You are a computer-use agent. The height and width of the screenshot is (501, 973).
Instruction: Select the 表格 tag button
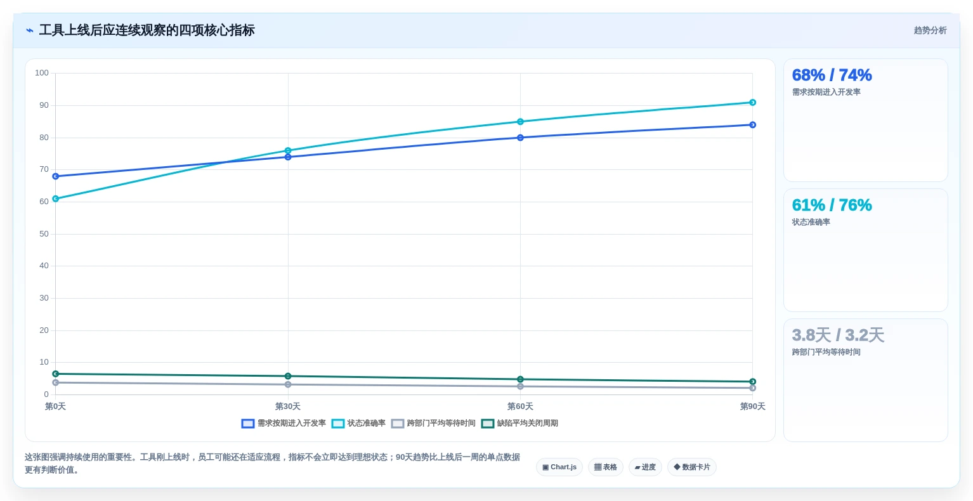[x=606, y=467]
